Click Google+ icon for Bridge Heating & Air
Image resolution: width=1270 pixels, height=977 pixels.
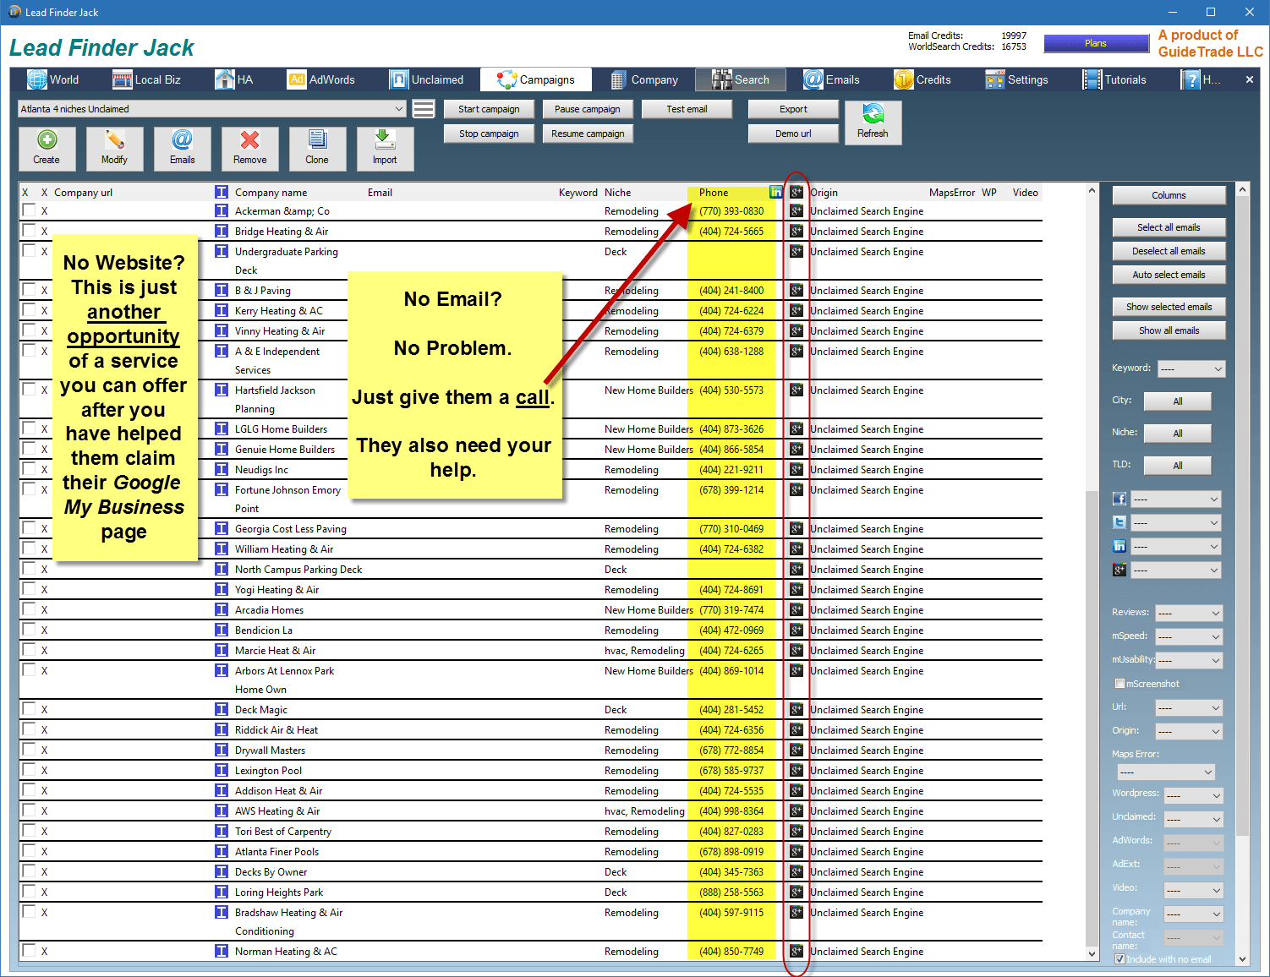(x=796, y=231)
